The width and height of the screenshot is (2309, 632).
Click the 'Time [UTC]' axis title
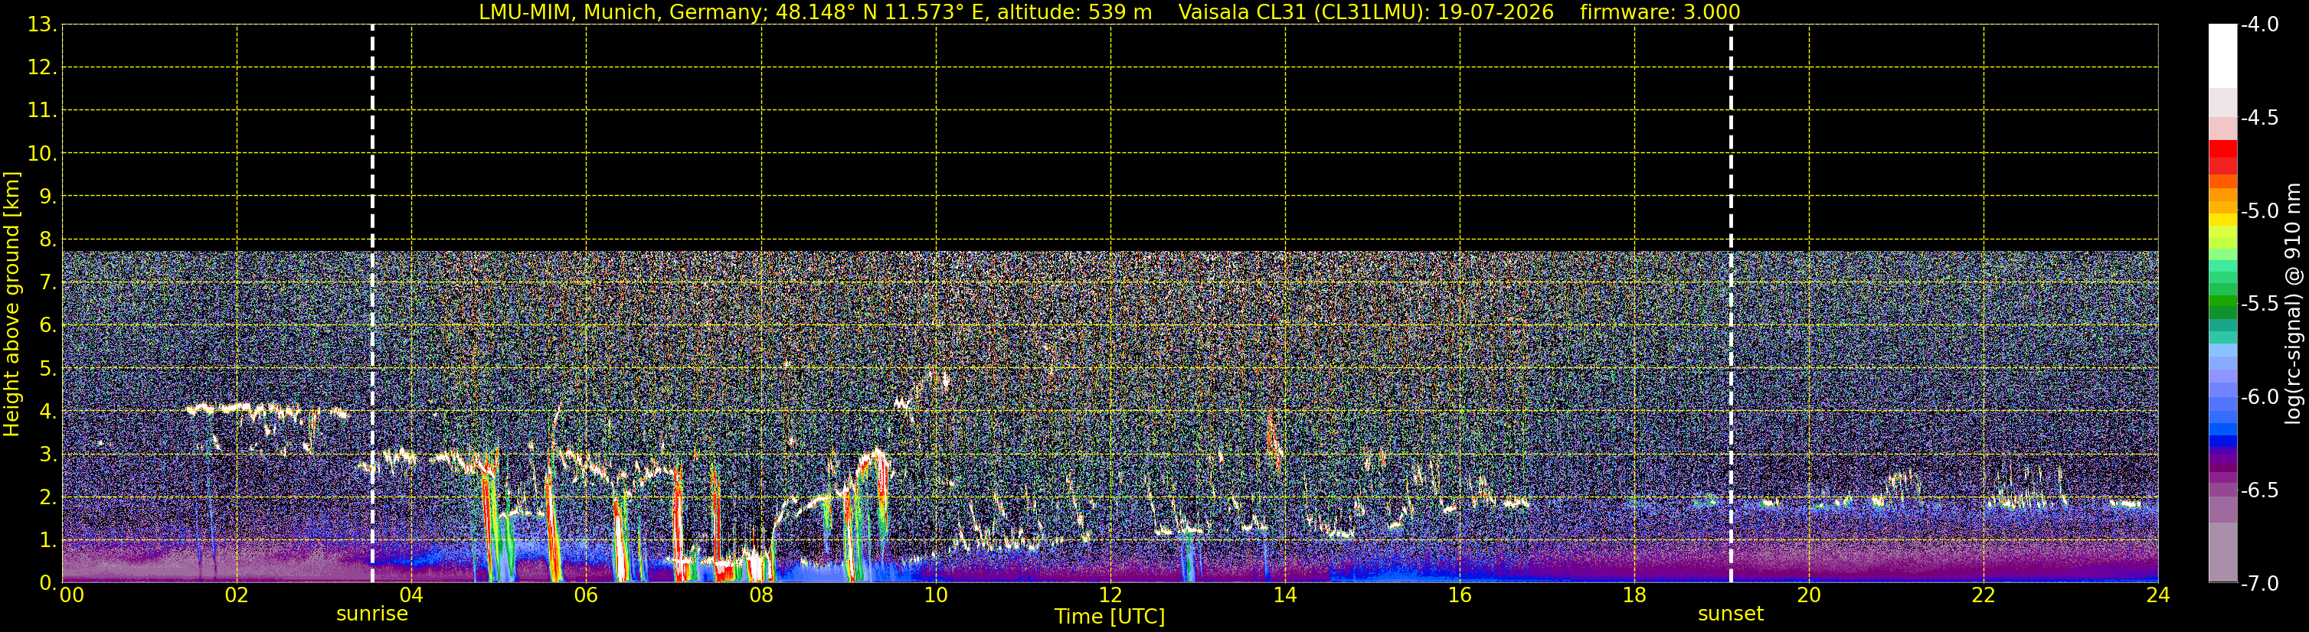pos(1110,617)
